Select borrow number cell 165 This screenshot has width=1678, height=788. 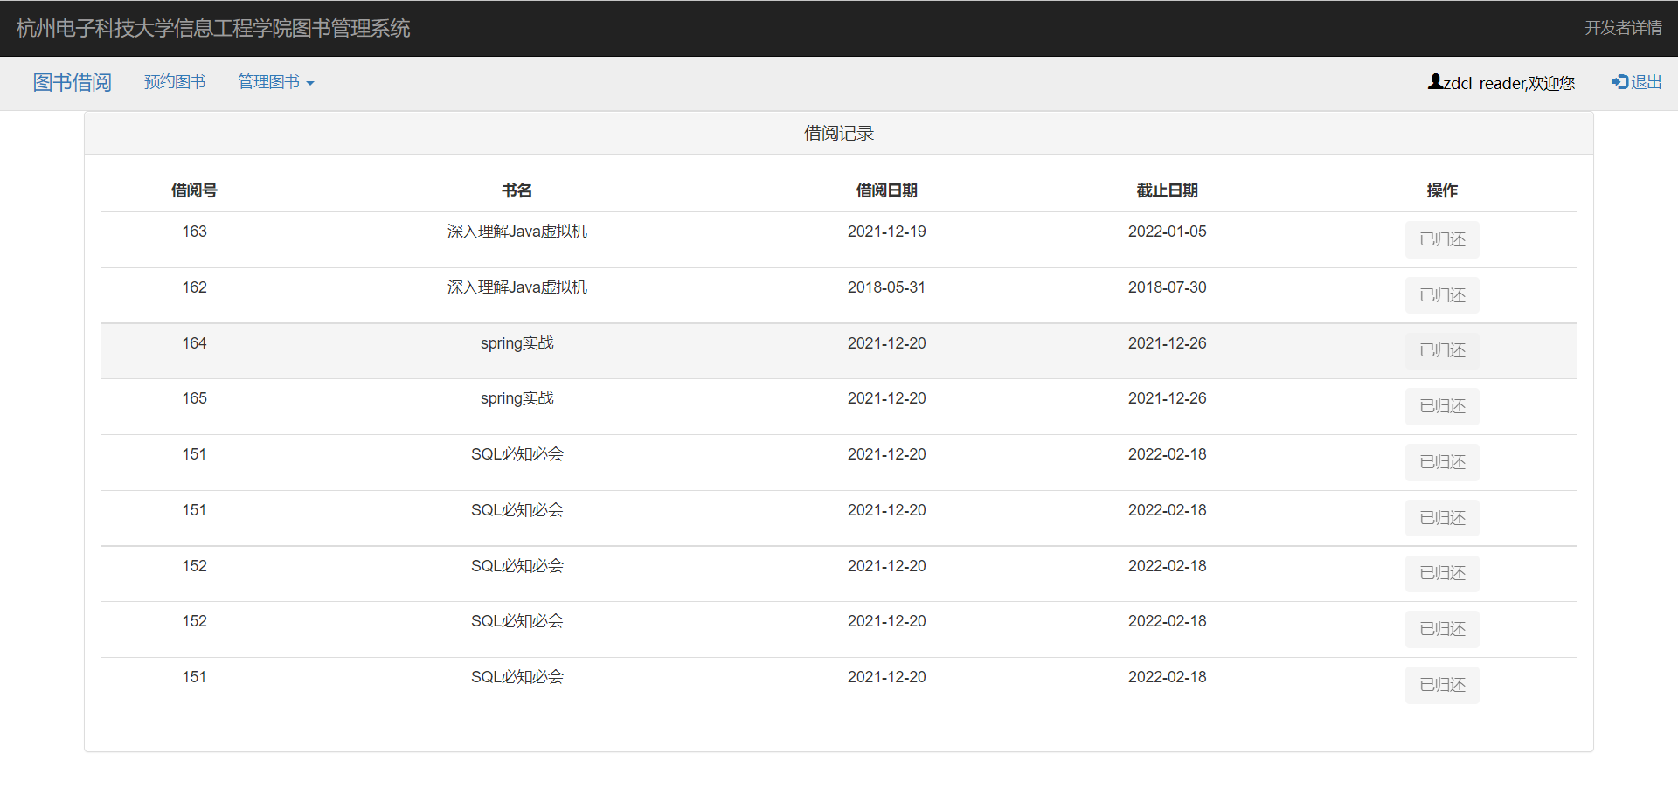[x=194, y=398]
